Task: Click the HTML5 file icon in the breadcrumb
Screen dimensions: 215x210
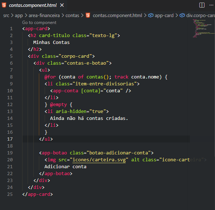Action: pos(88,15)
